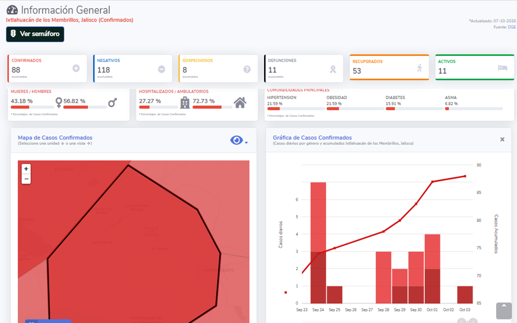Click the ribbon icon in Defunciones card
517x323 pixels.
tap(333, 69)
